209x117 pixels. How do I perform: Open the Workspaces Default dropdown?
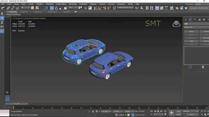202,4
